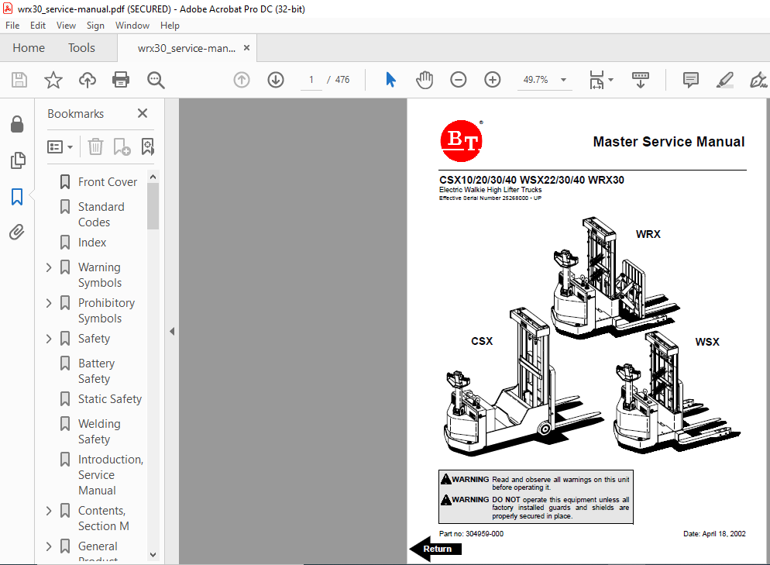Find the current bookmark icon
The height and width of the screenshot is (565, 770).
coord(148,146)
